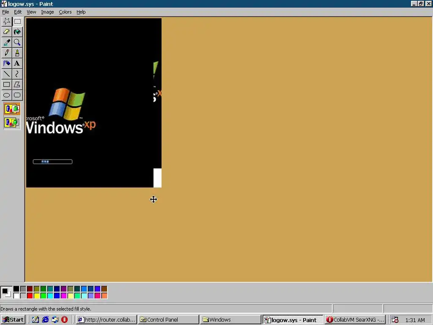The height and width of the screenshot is (325, 433).
Task: Open the Colors menu
Action: point(65,12)
